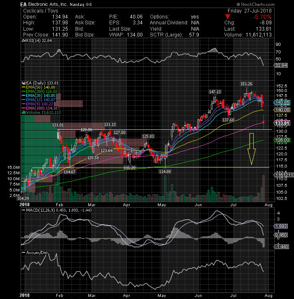The height and width of the screenshot is (299, 294).
Task: Click the VWAP value 134.00
Action: 135,35
